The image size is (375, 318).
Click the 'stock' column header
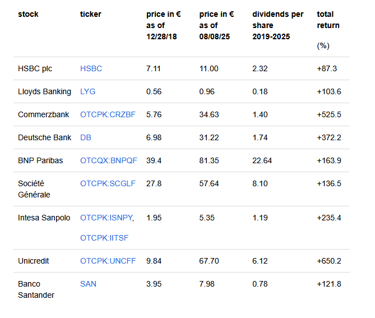pyautogui.click(x=28, y=14)
